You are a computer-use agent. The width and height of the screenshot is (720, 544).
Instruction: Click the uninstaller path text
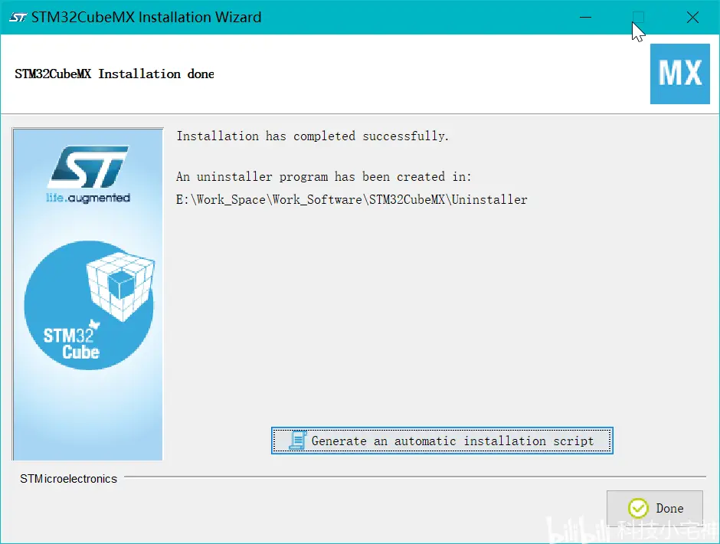pos(352,199)
